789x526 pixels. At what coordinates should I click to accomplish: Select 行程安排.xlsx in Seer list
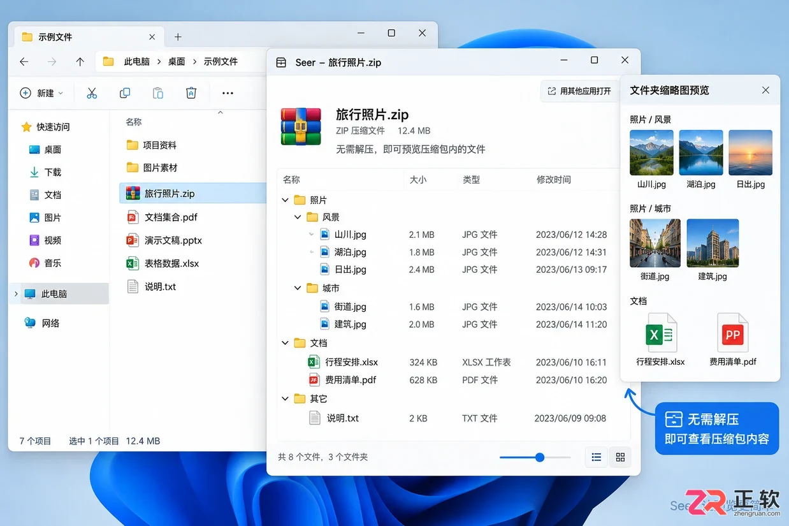coord(449,362)
